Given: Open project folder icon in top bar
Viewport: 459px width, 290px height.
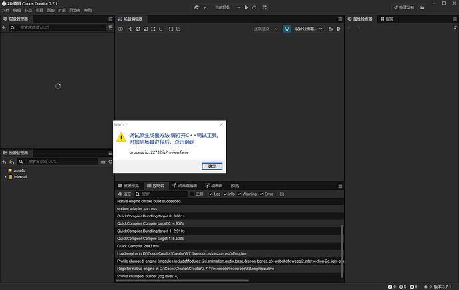Looking at the screenshot, I should pos(422,7).
